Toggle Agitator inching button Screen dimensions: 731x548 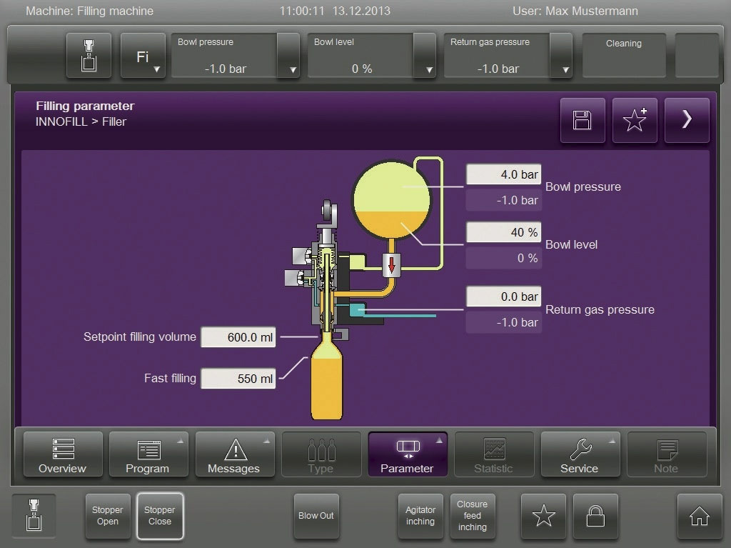(420, 516)
